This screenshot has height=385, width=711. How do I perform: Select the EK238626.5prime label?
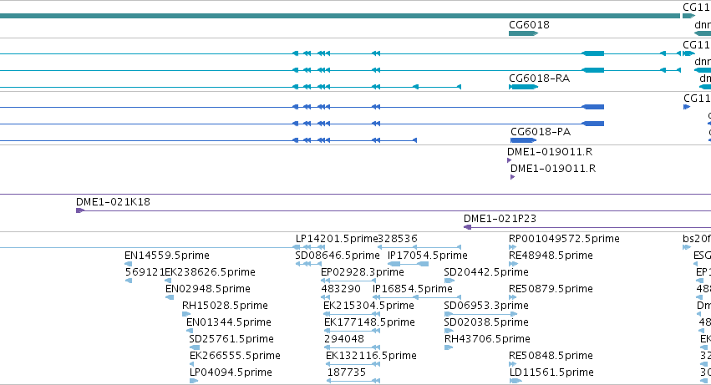tap(210, 272)
